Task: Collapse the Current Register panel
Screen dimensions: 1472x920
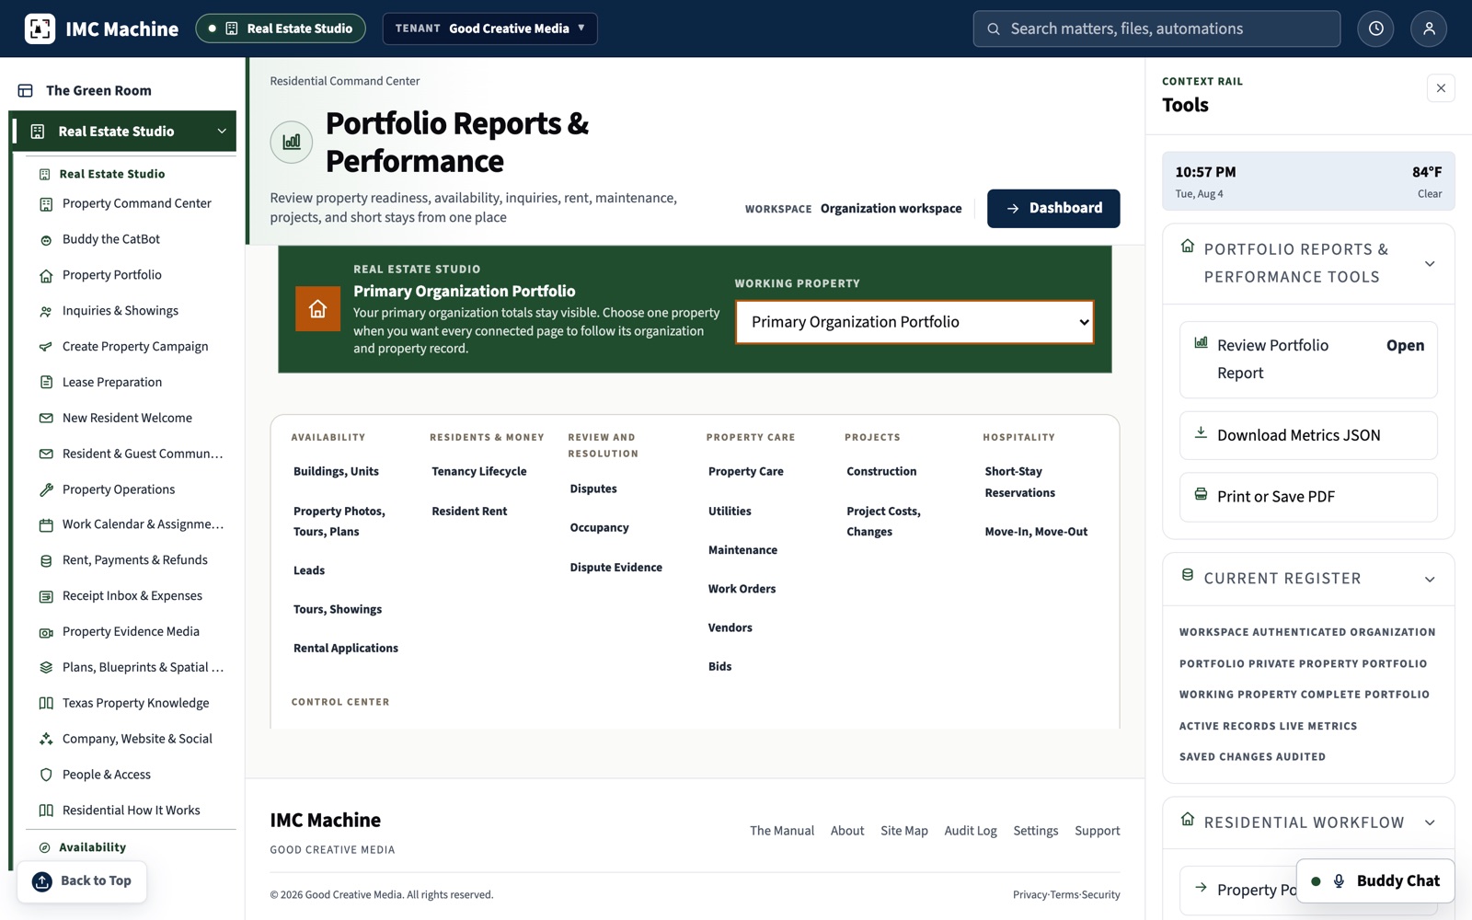Action: (x=1430, y=580)
